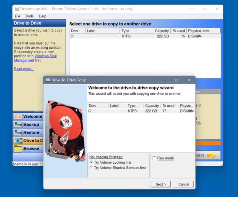
Task: Click NTFS type cell in wizard list
Action: (x=132, y=111)
